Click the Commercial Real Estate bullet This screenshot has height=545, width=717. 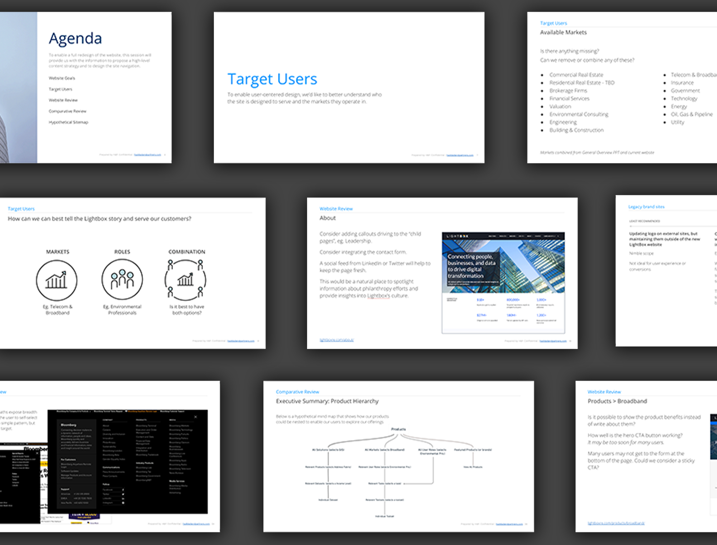576,75
